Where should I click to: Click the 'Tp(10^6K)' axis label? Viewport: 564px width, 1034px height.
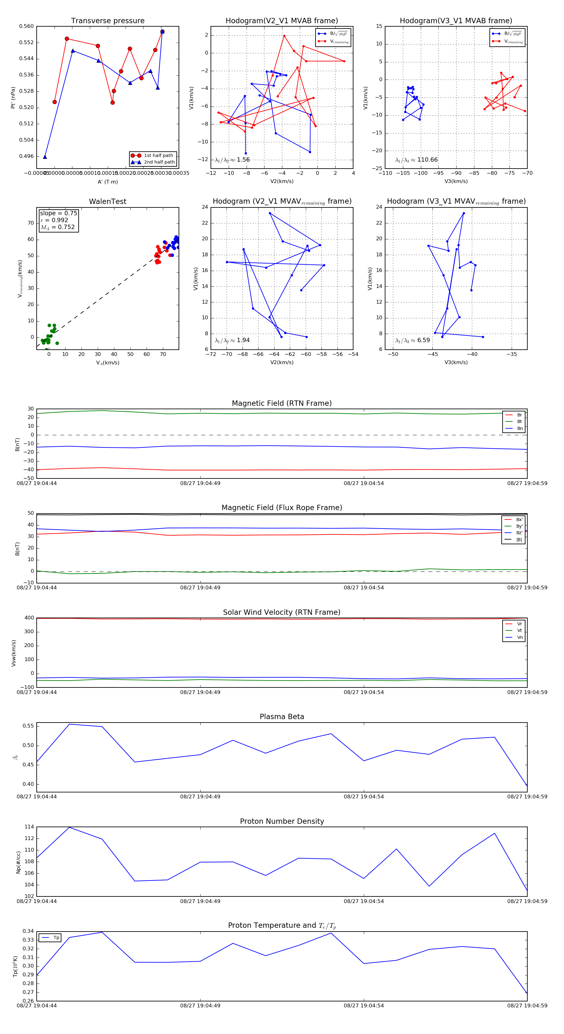pos(15,966)
